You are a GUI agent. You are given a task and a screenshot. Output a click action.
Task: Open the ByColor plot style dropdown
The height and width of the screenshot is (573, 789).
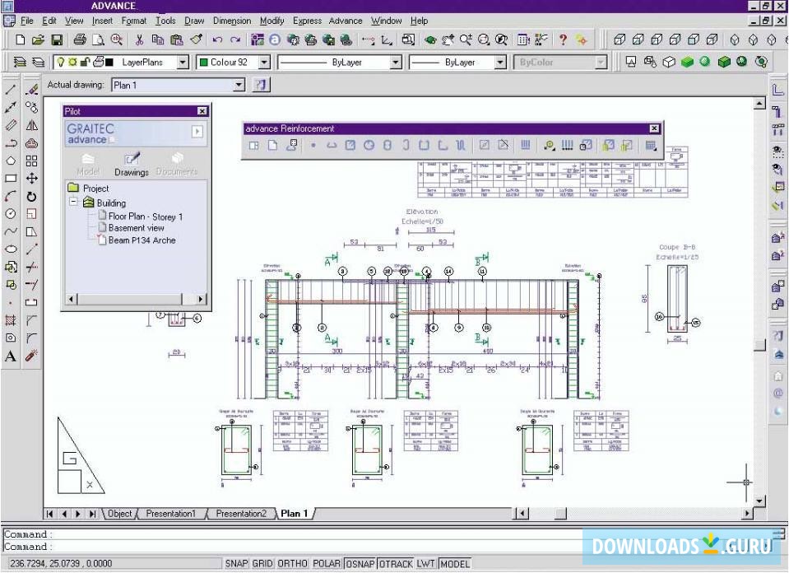(x=601, y=63)
